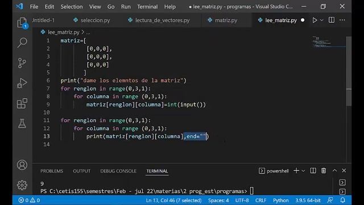Switch to matriz.py tab
364x205 pixels.
coord(226,20)
